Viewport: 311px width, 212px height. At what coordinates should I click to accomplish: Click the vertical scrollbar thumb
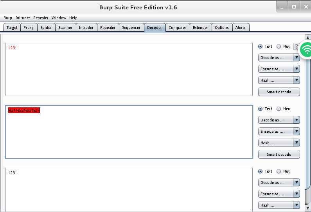point(307,123)
